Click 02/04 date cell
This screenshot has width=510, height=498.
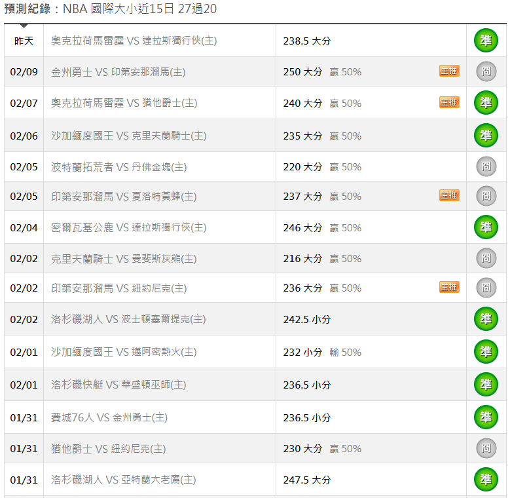pos(24,227)
